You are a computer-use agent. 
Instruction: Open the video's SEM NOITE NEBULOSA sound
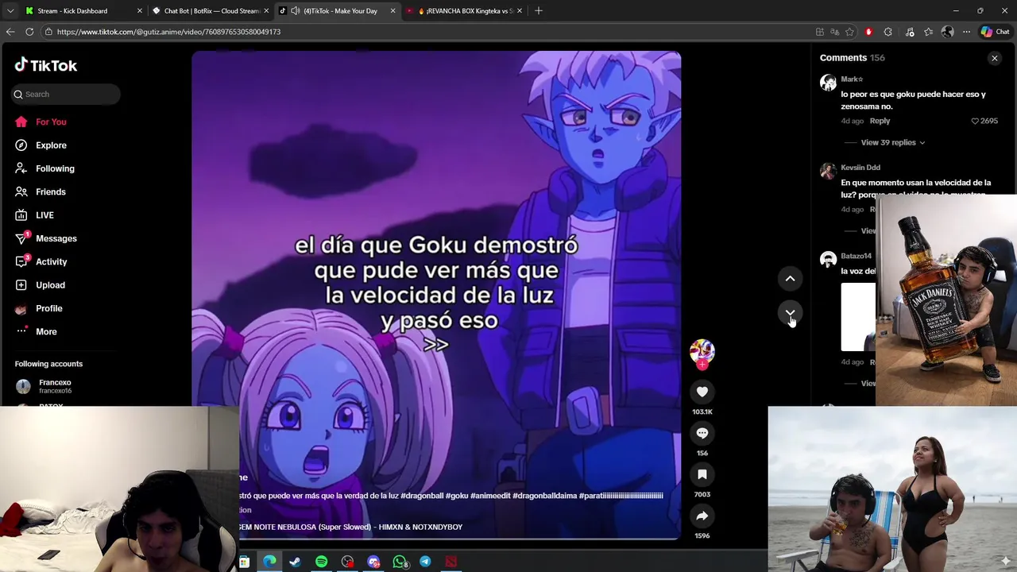click(x=350, y=527)
